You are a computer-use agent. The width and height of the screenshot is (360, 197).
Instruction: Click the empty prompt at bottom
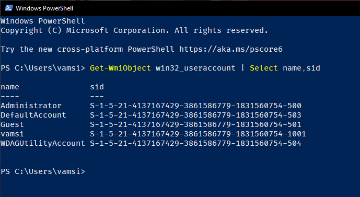pos(43,171)
